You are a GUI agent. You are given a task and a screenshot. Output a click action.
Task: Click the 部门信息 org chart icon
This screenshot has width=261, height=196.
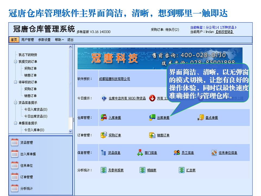click(140, 152)
